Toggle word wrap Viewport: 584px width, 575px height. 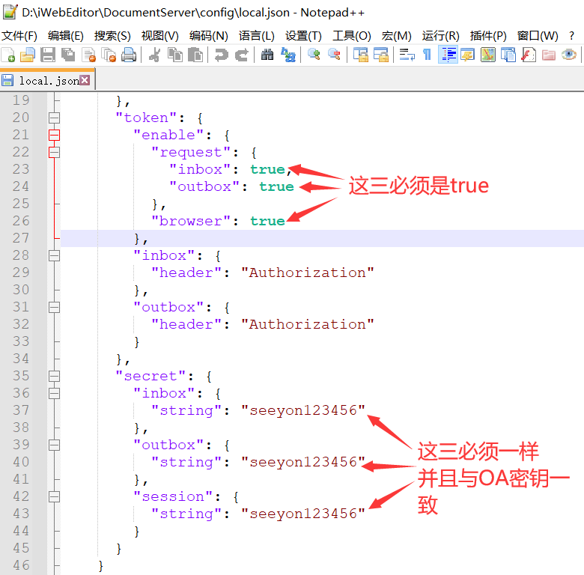pyautogui.click(x=407, y=55)
